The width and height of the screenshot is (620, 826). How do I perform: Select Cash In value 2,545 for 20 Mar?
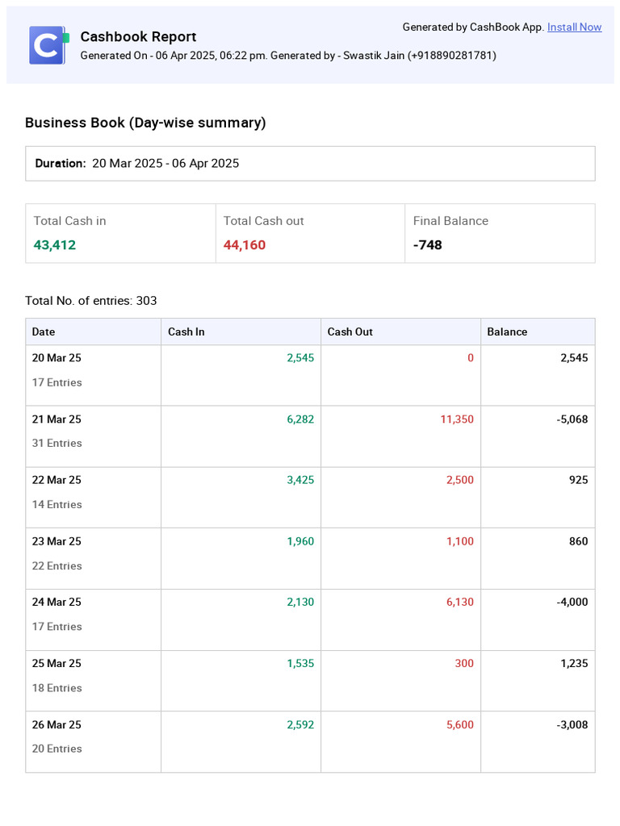click(x=300, y=357)
